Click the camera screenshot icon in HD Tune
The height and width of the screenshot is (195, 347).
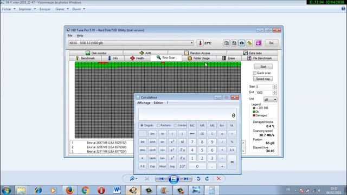tap(242, 43)
